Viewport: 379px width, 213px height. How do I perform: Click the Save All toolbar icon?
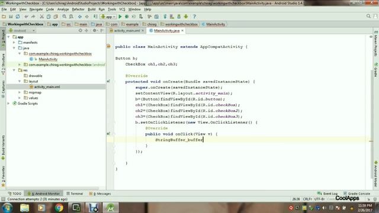[11, 17]
